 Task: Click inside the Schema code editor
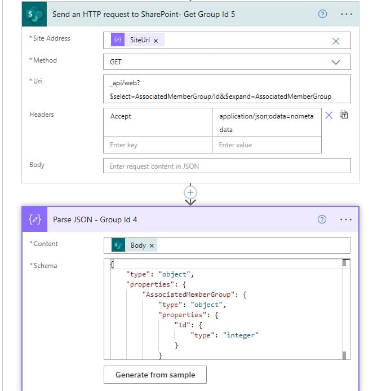(227, 309)
